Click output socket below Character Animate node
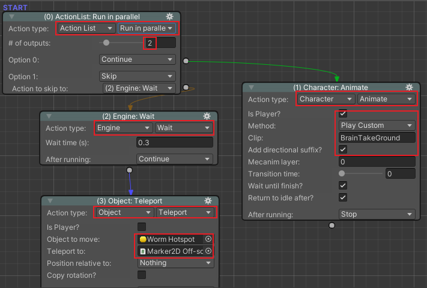Viewport: 427px width, 288px height. [x=331, y=226]
